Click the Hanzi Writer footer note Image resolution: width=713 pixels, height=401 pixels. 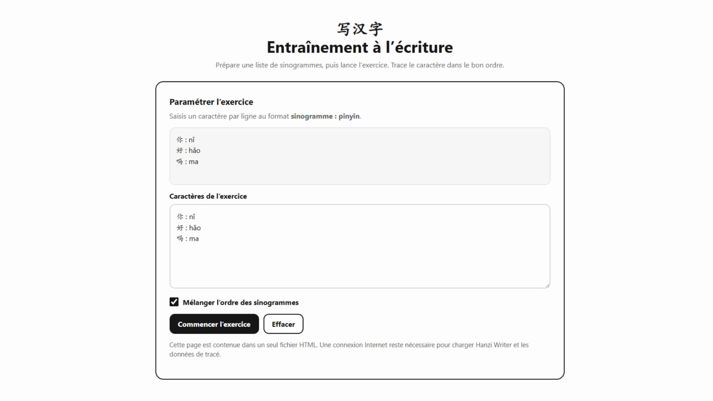(349, 349)
